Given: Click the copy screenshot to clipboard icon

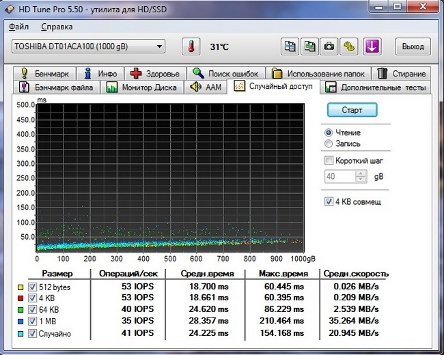Looking at the screenshot, I should 310,47.
